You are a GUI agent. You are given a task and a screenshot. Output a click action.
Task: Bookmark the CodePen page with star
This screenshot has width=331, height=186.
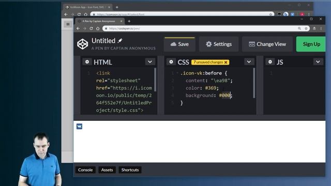tap(306, 28)
